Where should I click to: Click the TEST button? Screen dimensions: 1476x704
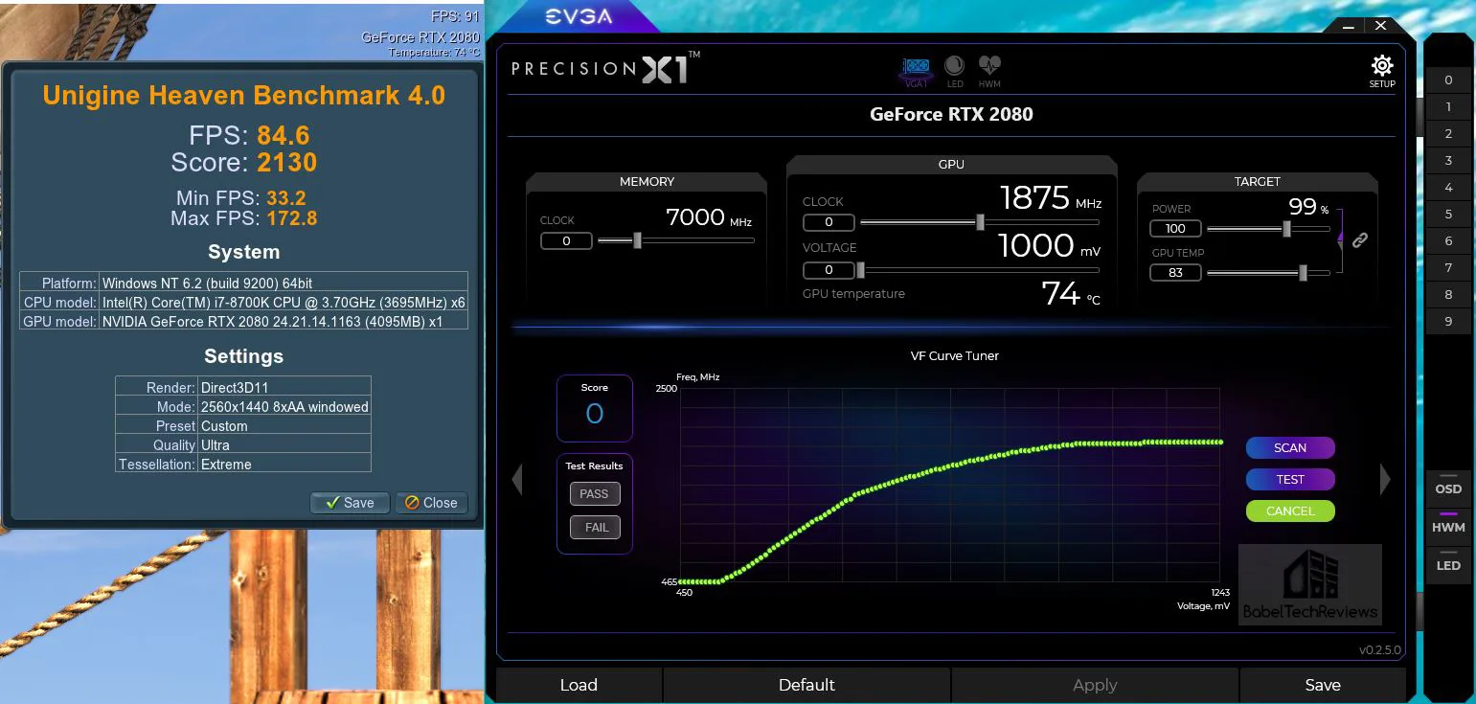coord(1290,479)
